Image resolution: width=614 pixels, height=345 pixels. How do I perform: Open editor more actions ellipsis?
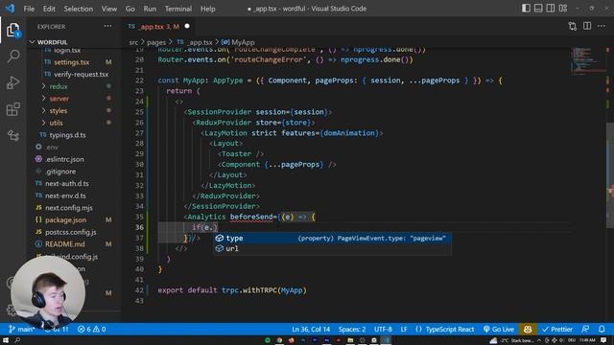[x=602, y=26]
